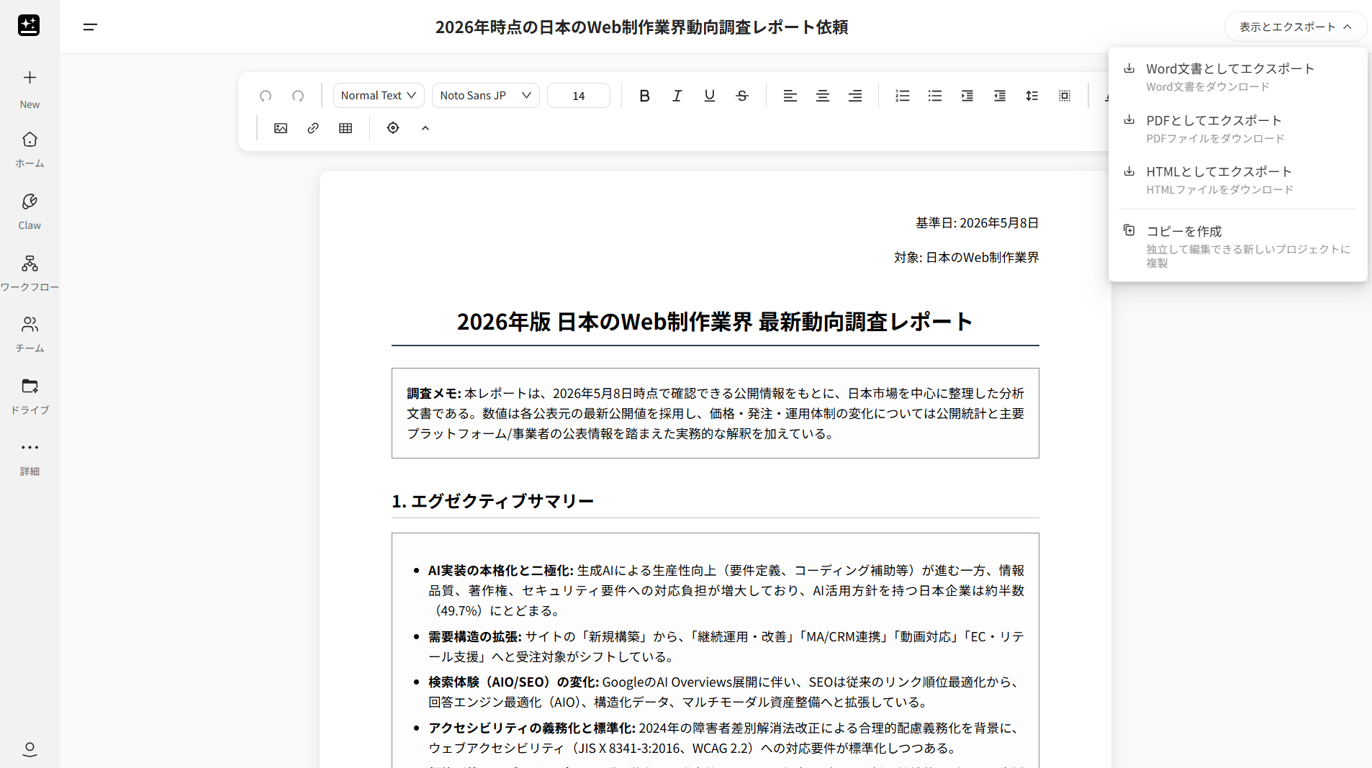
Task: Decrease indent of paragraph
Action: pyautogui.click(x=1000, y=96)
